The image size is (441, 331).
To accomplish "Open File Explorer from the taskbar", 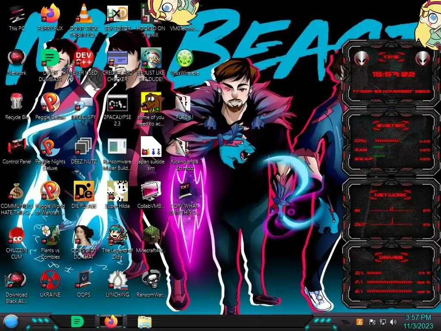I will pyautogui.click(x=145, y=322).
